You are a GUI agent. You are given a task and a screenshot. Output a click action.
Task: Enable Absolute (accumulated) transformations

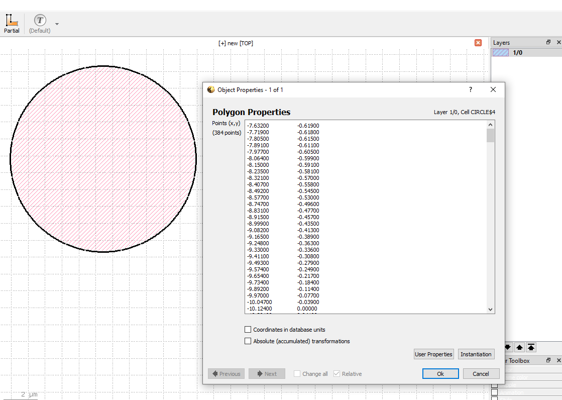pos(248,341)
